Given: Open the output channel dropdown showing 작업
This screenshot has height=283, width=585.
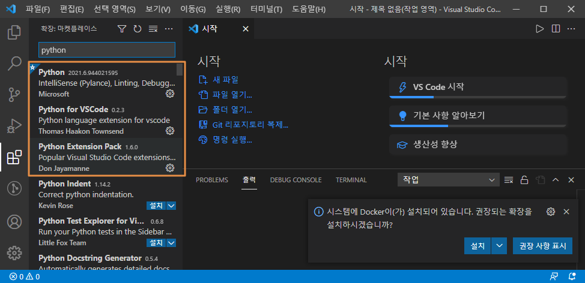Looking at the screenshot, I should (449, 180).
